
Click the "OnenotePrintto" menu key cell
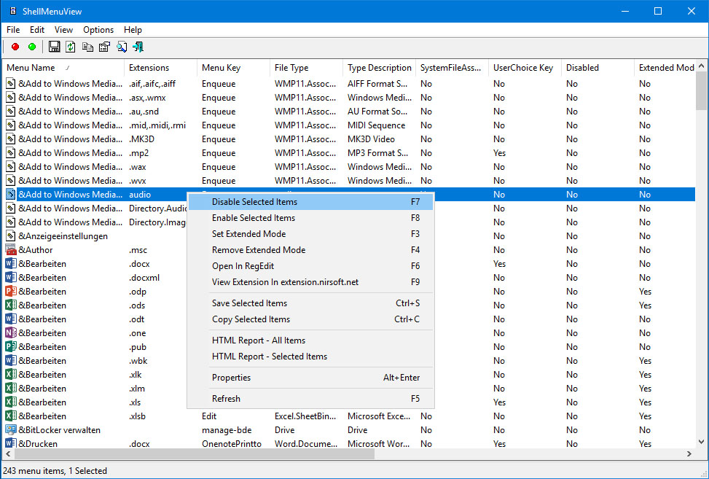[232, 444]
